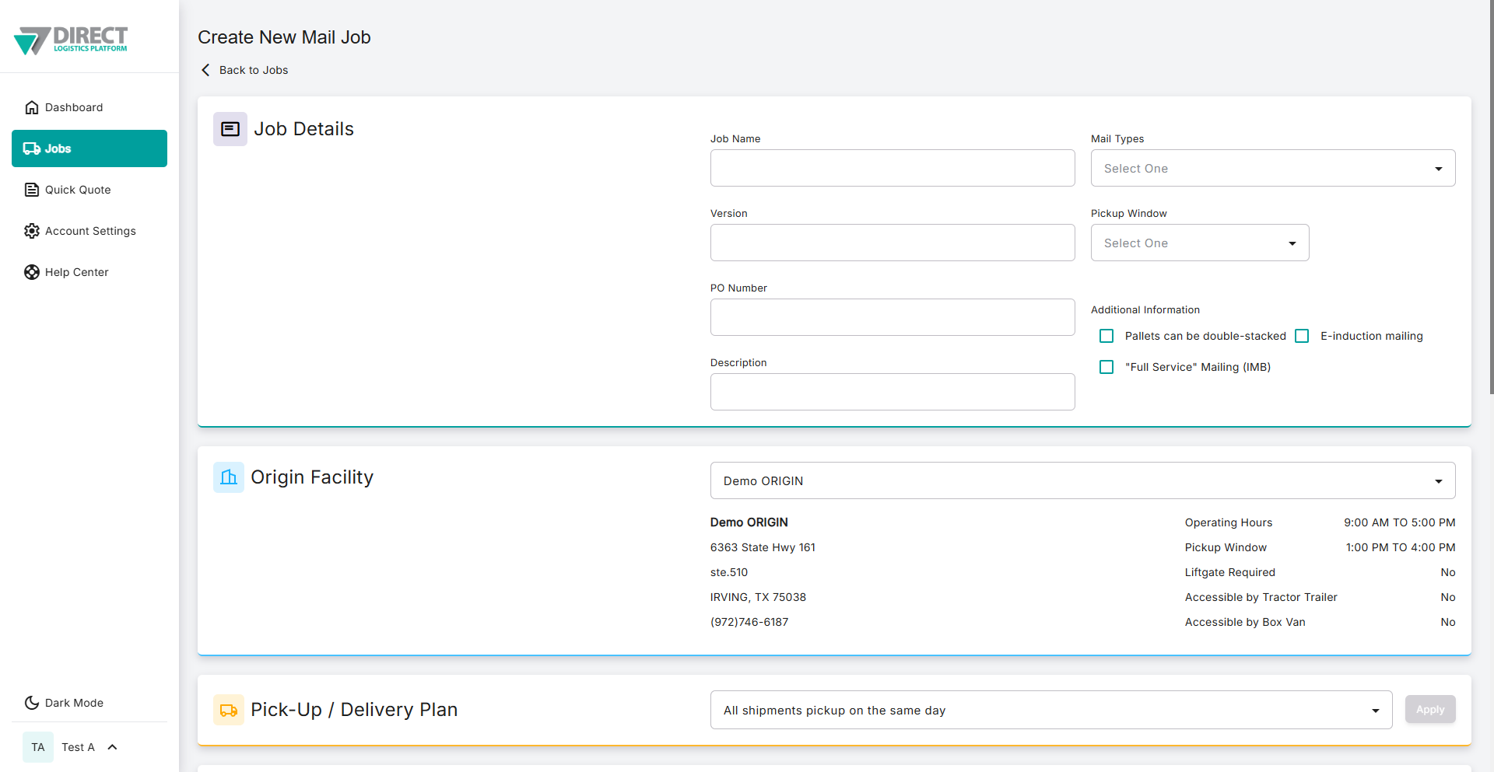The image size is (1494, 772).
Task: Click the address 6363 State Hwy 161
Action: pos(763,547)
